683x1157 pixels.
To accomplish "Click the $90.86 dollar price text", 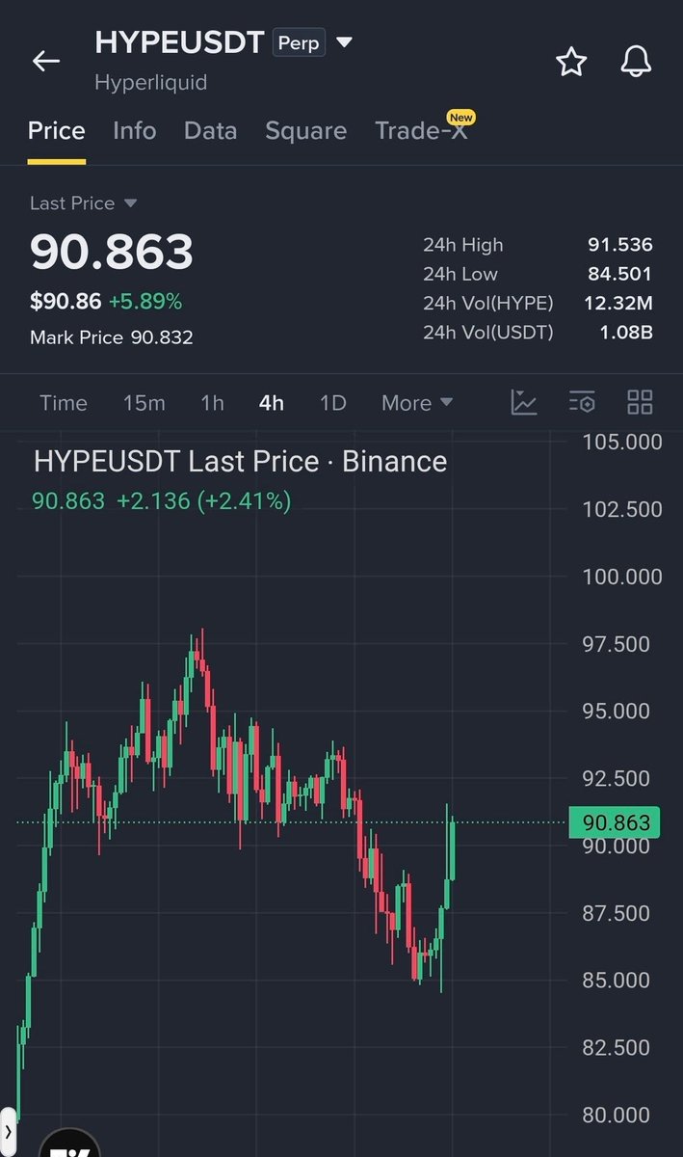I will [x=66, y=302].
